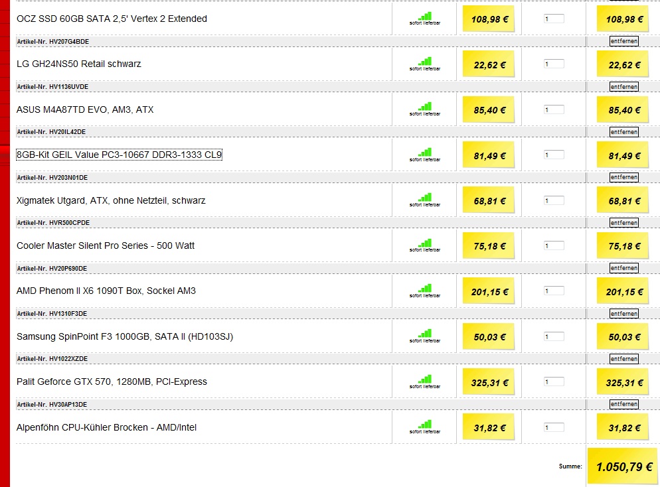Open the Xigmatek Utgard case link
The height and width of the screenshot is (487, 660).
111,200
